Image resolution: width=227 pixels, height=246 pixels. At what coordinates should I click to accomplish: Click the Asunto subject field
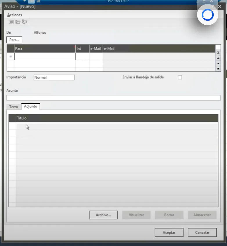click(113, 98)
